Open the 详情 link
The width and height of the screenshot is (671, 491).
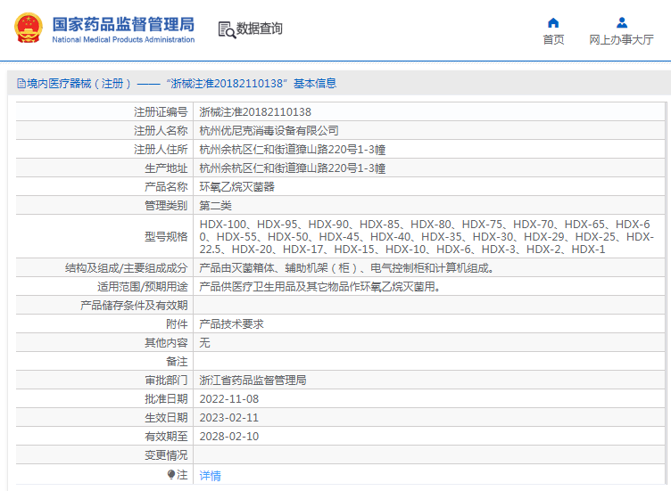point(210,476)
